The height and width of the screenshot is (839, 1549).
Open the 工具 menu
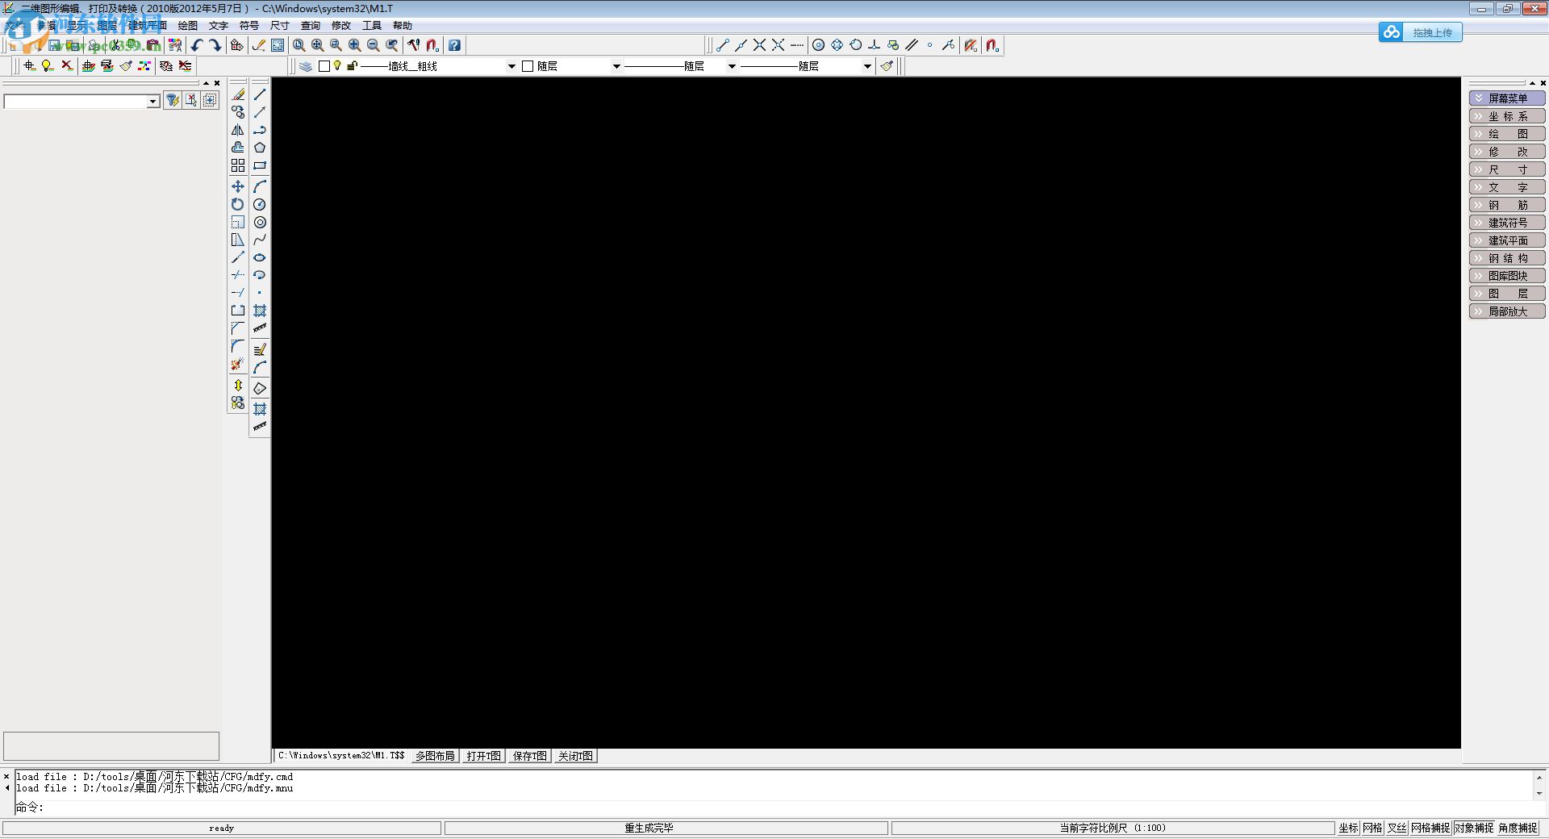coord(372,26)
